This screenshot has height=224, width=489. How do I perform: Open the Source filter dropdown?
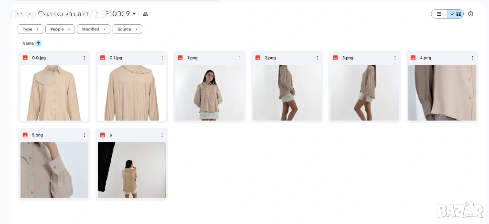pos(127,29)
